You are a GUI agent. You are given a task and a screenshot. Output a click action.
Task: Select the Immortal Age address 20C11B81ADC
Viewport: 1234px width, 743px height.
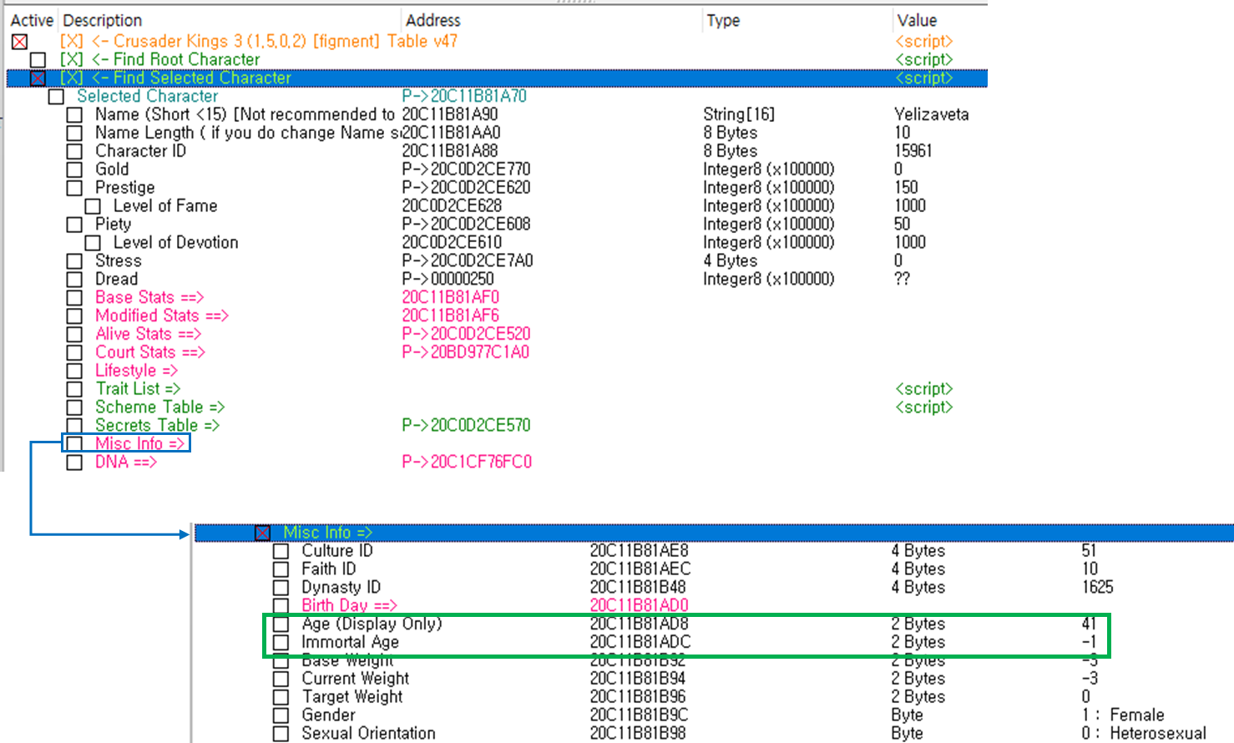(640, 643)
